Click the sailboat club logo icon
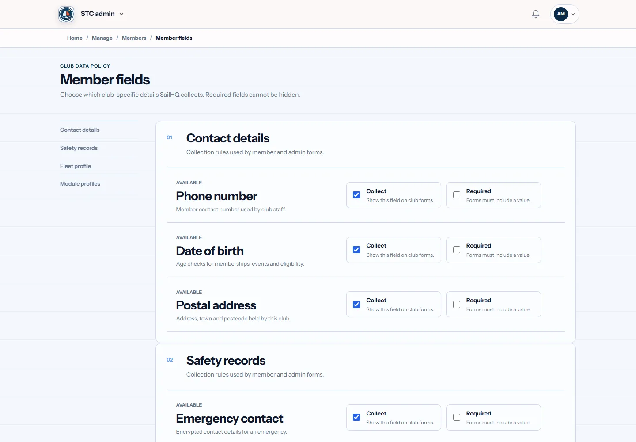636x442 pixels. coord(66,14)
